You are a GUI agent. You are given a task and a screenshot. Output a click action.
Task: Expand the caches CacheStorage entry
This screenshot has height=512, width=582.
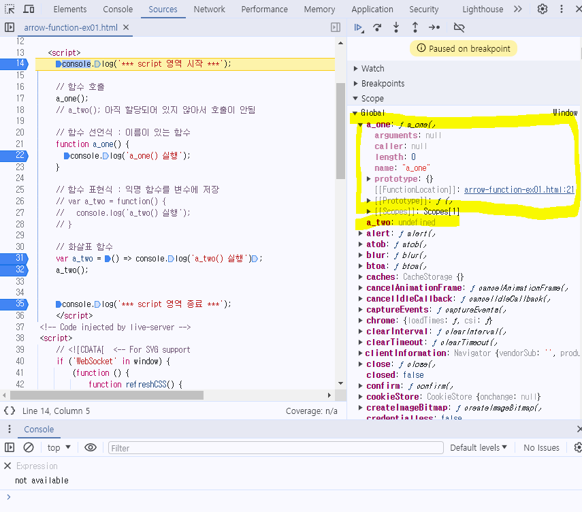(x=360, y=277)
